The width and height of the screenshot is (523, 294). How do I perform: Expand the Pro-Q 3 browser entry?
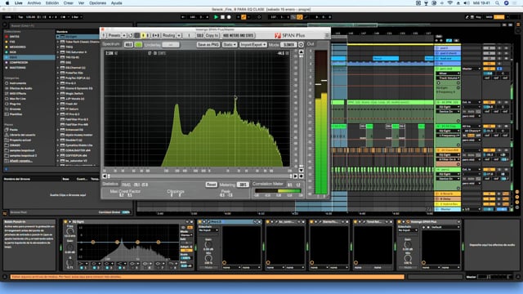[x=58, y=83]
